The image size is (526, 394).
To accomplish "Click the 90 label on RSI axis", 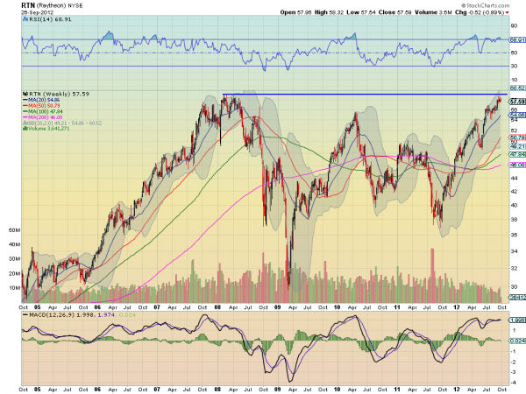I will [x=514, y=25].
